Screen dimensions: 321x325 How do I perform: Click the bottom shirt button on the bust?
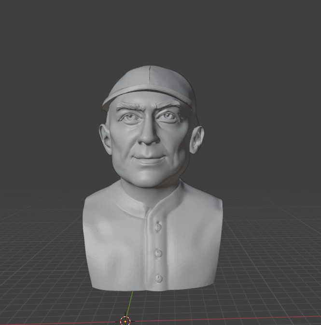[x=159, y=278]
